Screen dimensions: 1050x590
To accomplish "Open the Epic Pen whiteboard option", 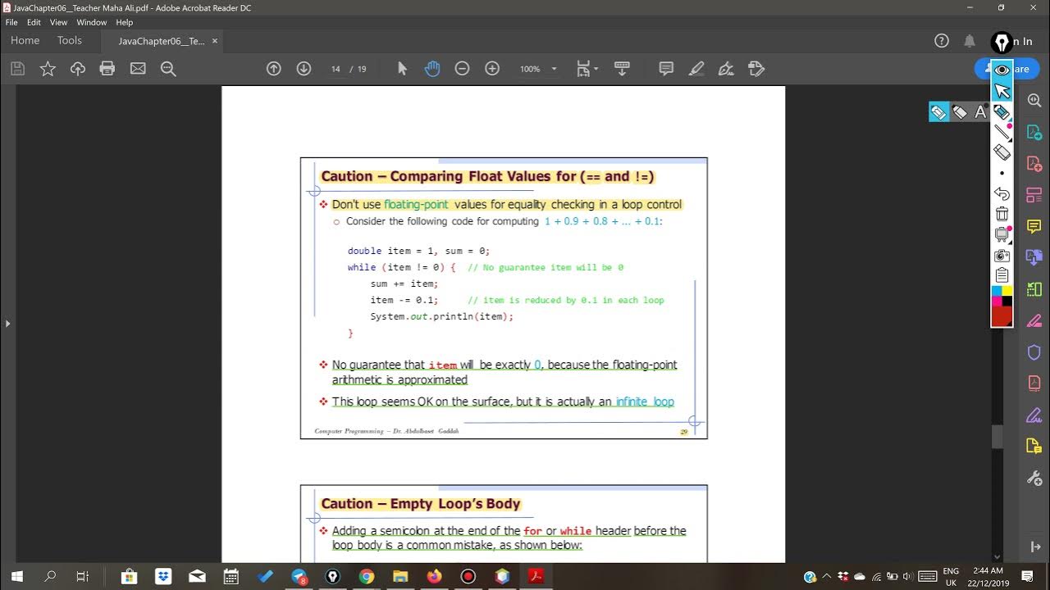I will (1002, 234).
